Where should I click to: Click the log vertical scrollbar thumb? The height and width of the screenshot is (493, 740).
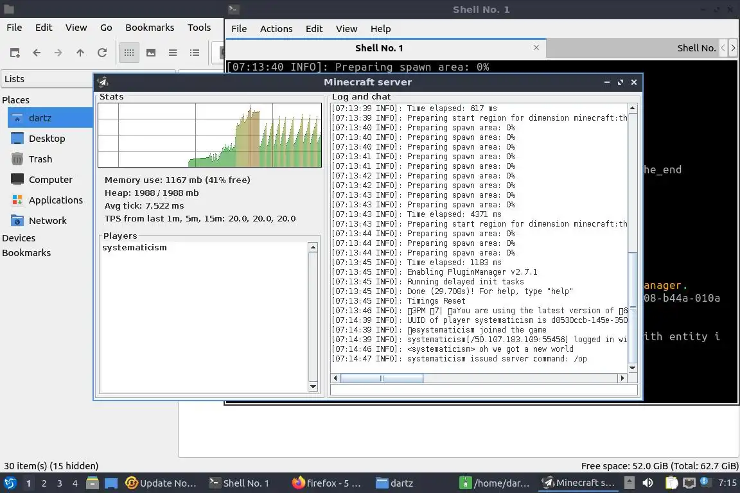(x=633, y=307)
